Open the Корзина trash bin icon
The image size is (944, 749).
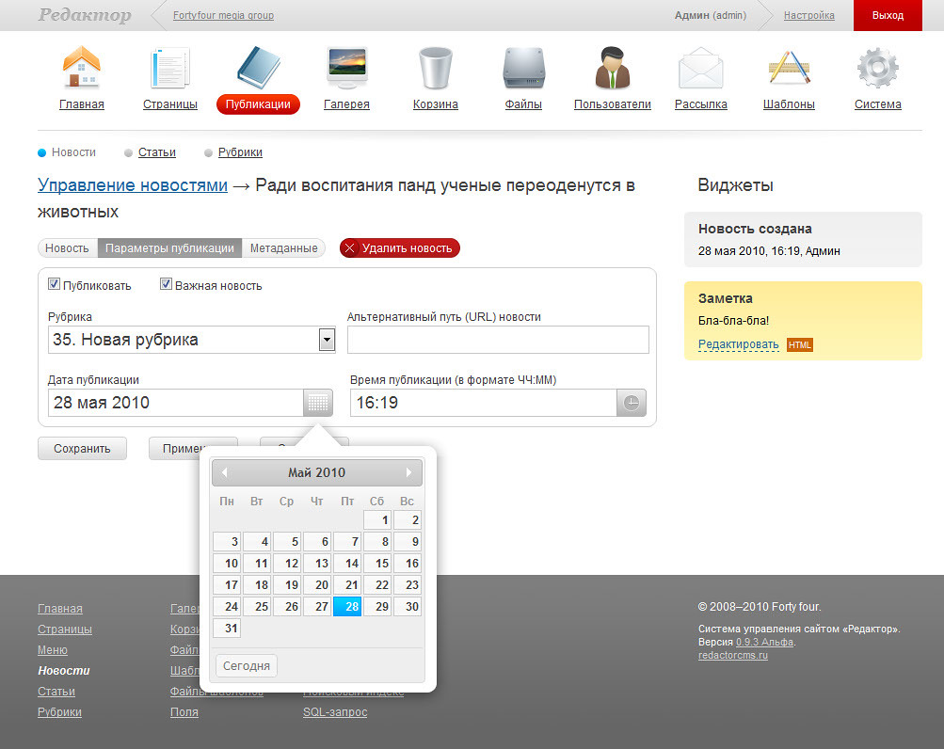coord(435,69)
